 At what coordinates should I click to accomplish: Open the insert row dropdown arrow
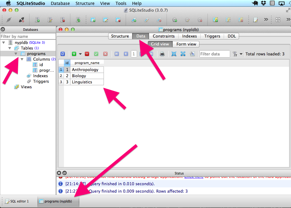click(80, 54)
